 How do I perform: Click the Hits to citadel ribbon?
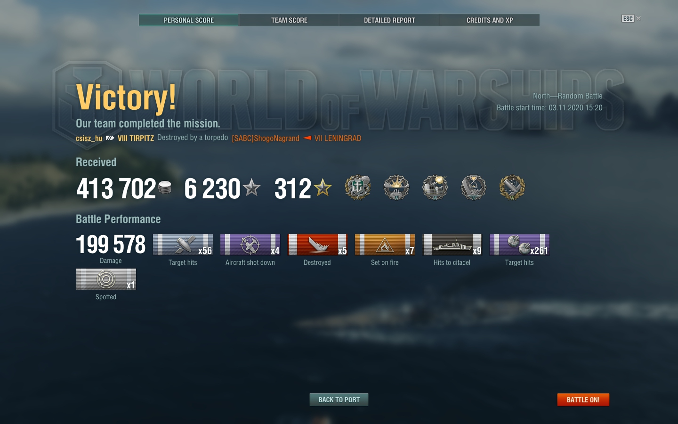[x=452, y=245]
